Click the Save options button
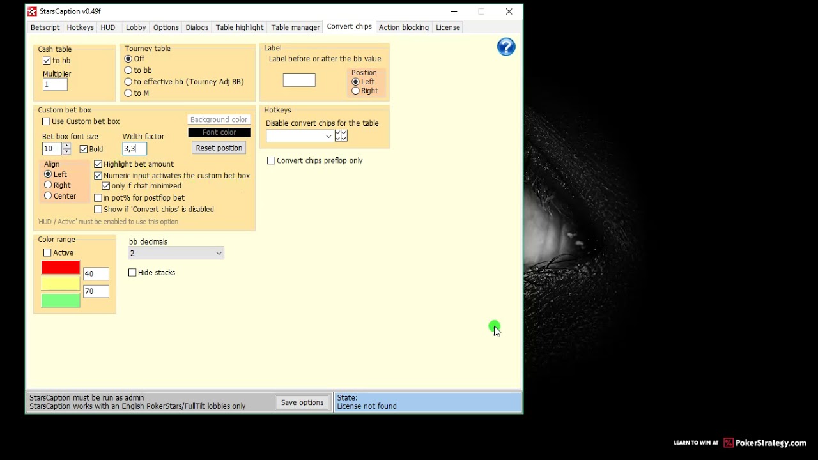The image size is (818, 460). tap(302, 402)
